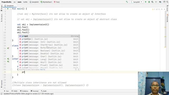Start debugging with the bug icon
Image resolution: width=169 pixels, height=95 pixels.
[149, 2]
